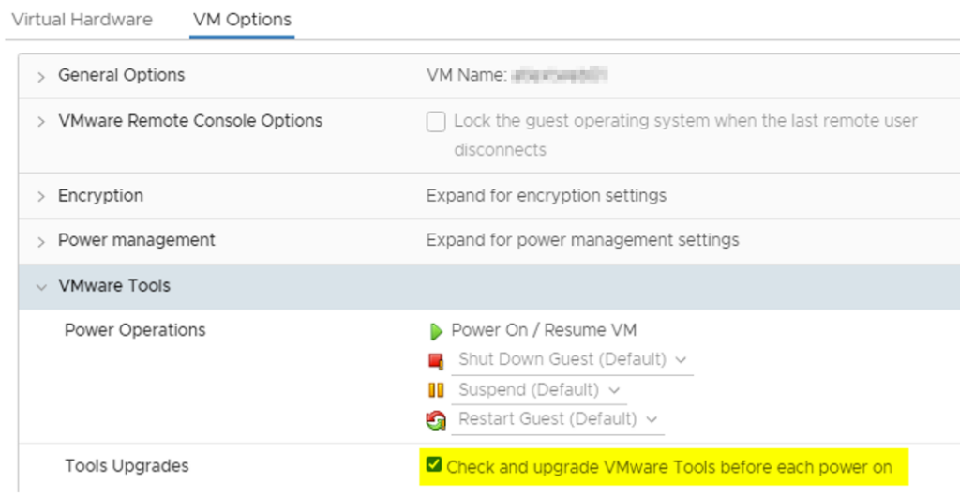This screenshot has width=960, height=499.
Task: Open the Shut Down Guest (Default) dropdown
Action: [x=572, y=359]
